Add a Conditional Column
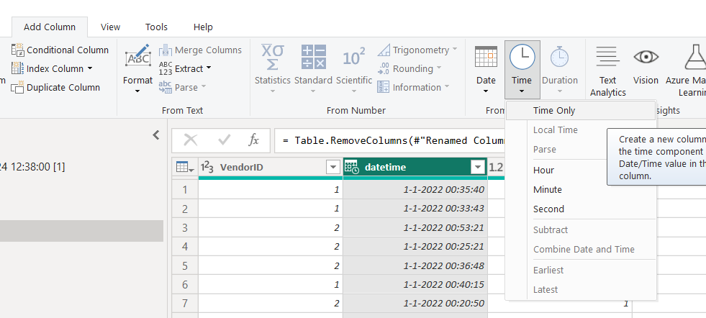The image size is (706, 318). click(60, 50)
